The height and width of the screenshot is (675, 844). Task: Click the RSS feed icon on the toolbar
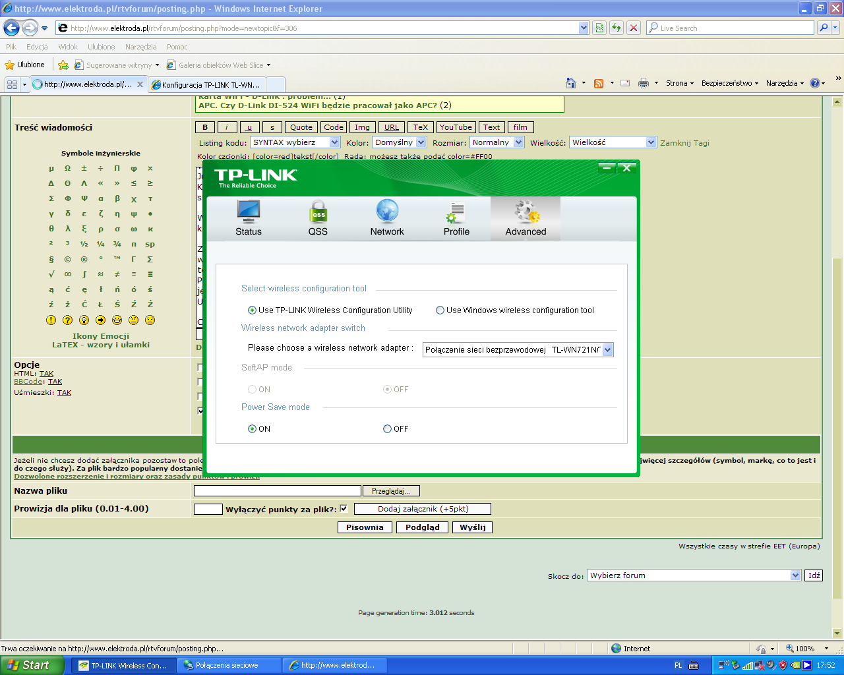click(597, 83)
